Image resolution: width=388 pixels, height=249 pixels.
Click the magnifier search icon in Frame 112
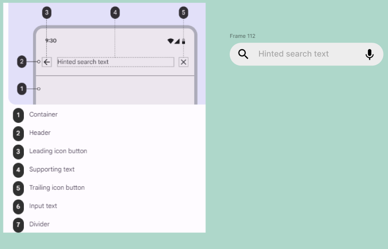[x=243, y=54]
